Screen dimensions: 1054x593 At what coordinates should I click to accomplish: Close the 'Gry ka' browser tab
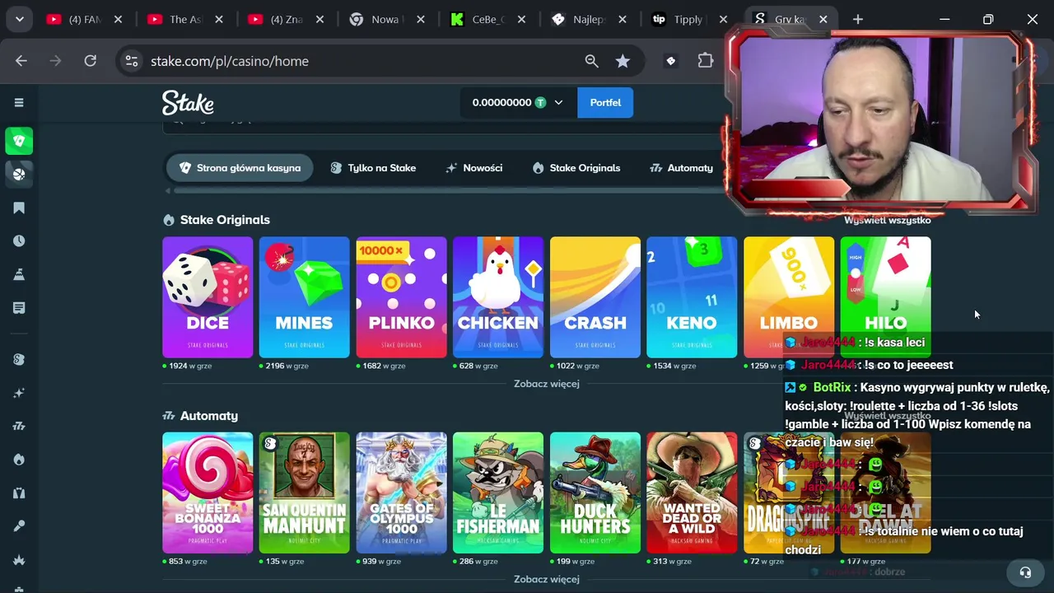click(x=823, y=19)
